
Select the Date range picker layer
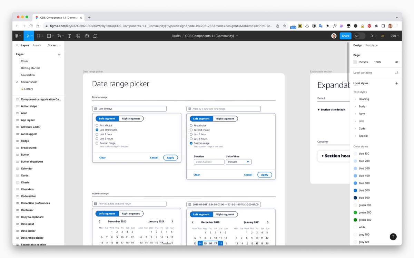pos(32,238)
